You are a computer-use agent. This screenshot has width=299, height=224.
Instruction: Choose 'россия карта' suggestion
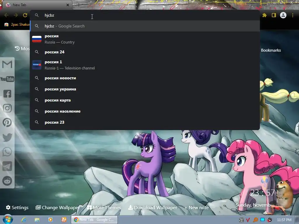pos(145,100)
